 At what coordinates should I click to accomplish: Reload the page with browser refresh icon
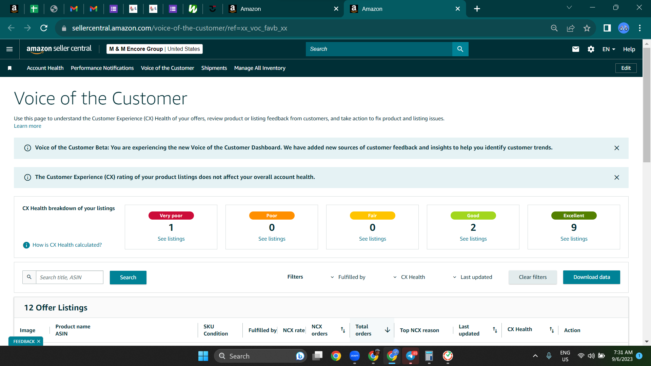44,28
